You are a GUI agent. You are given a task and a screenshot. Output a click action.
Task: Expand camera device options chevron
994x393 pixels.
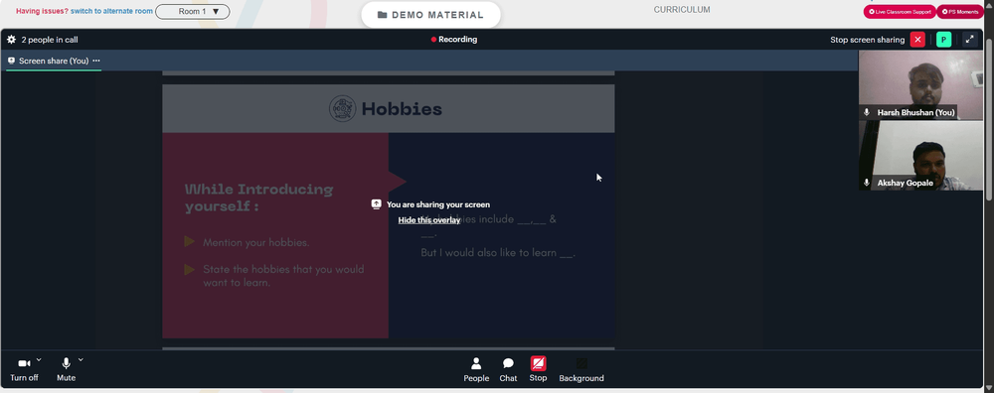[x=39, y=359]
